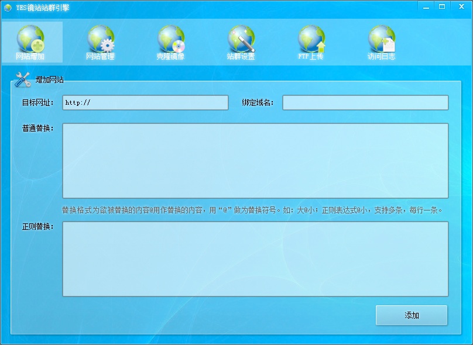Click the 正则替换 label
The image size is (473, 345).
pyautogui.click(x=37, y=226)
